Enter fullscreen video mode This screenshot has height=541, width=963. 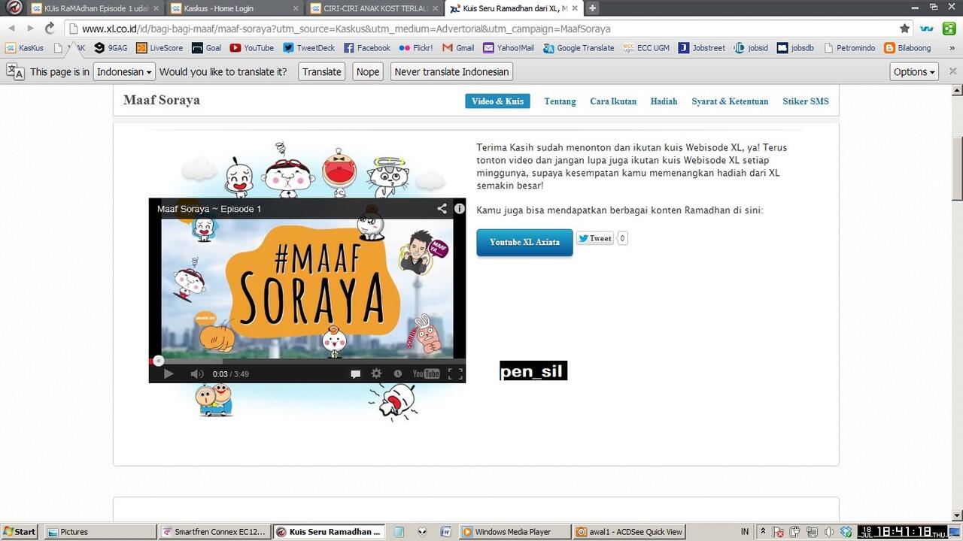455,373
